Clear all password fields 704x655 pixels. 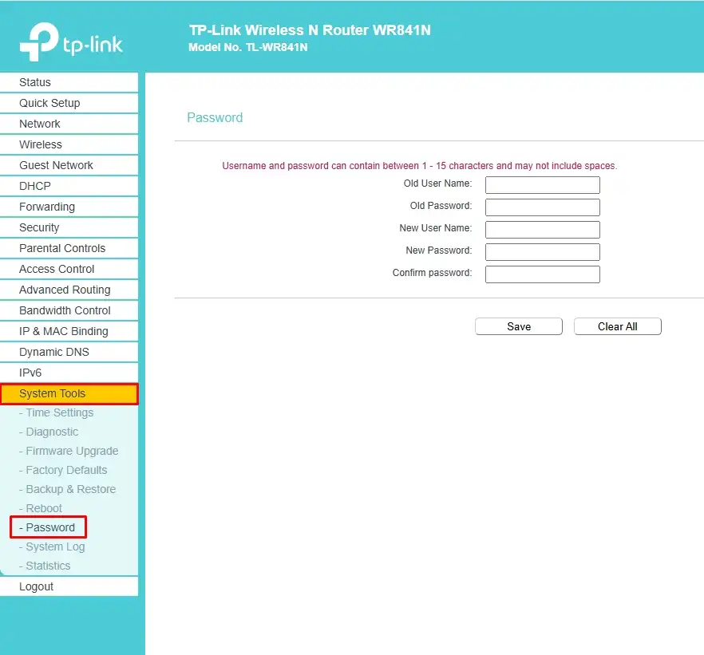617,326
